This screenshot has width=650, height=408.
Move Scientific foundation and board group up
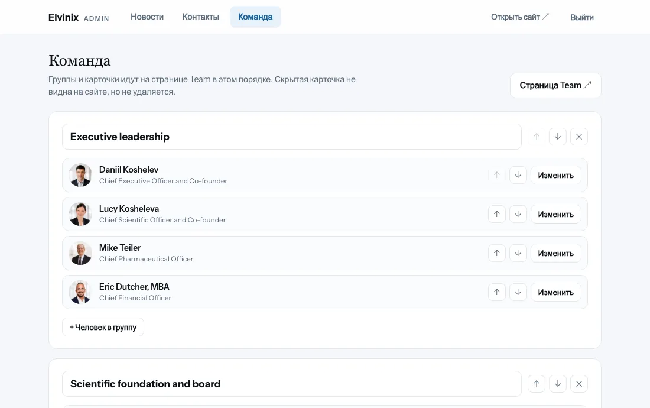point(537,384)
